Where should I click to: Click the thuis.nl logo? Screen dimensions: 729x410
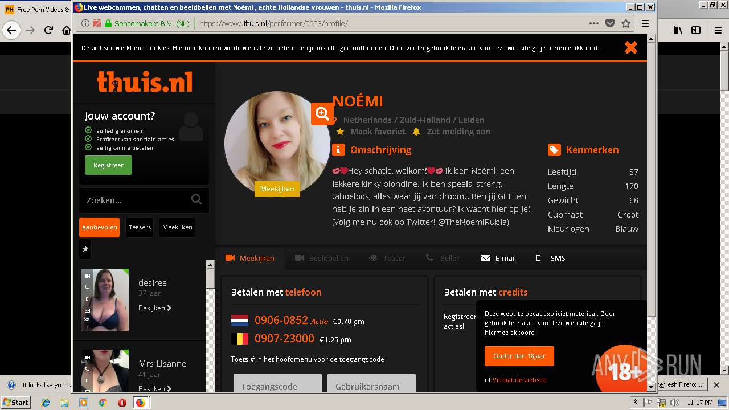[x=145, y=82]
